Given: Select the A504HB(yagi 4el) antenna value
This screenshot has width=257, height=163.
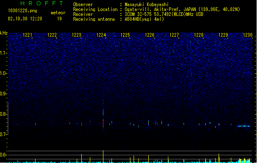Looking at the screenshot, I should pyautogui.click(x=144, y=19).
